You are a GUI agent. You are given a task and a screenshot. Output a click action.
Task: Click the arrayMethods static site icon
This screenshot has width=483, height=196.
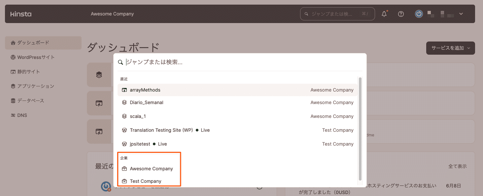coord(124,90)
